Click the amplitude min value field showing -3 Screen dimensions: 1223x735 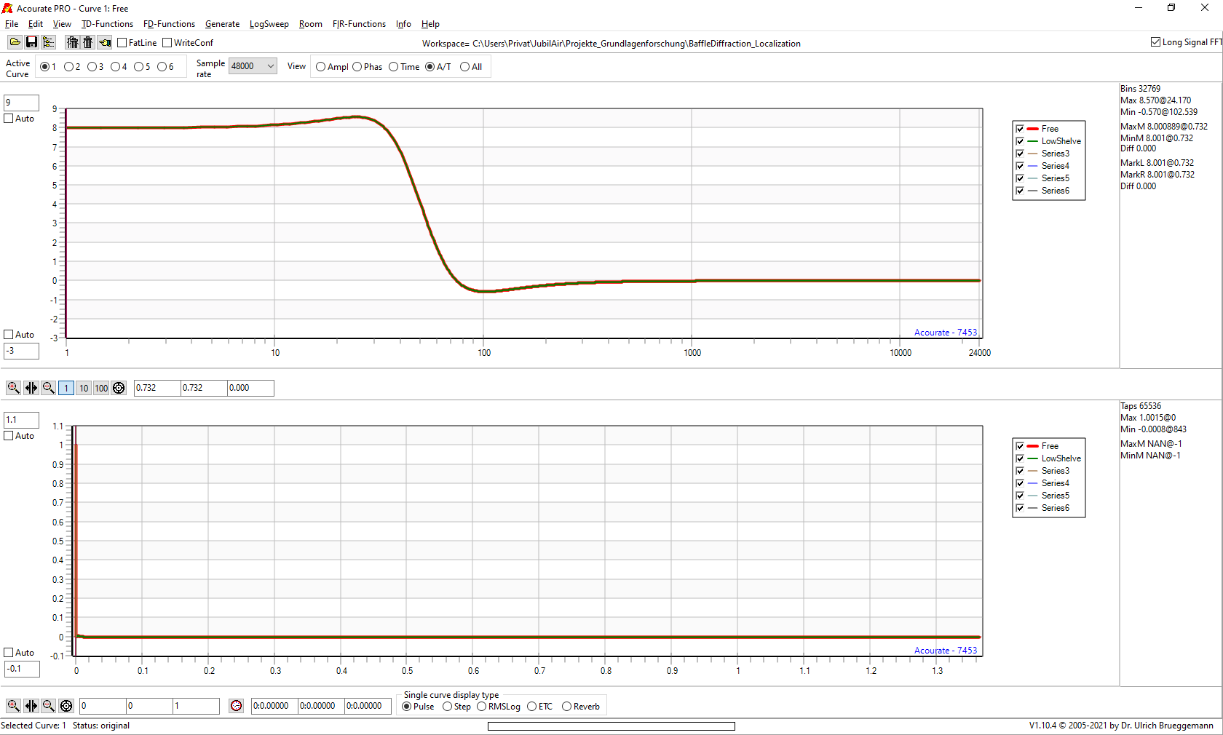click(21, 351)
